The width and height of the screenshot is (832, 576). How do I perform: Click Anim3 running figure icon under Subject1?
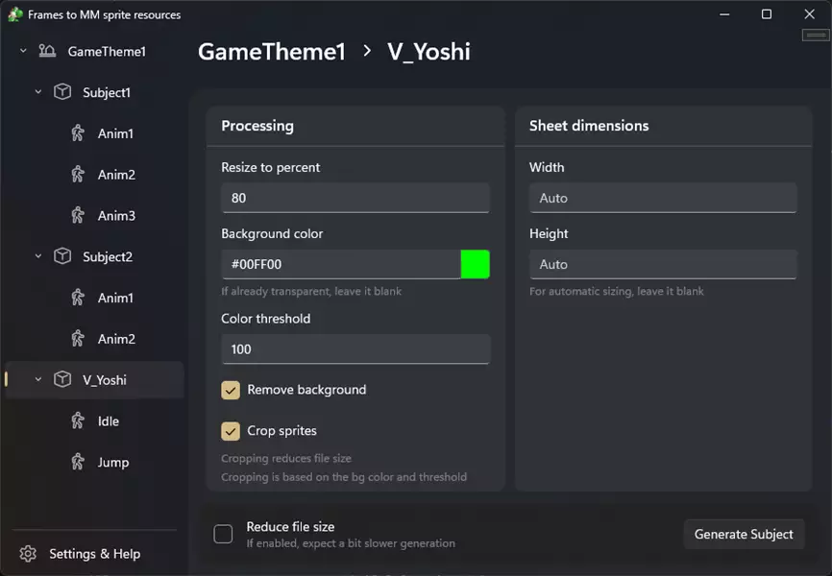click(78, 215)
